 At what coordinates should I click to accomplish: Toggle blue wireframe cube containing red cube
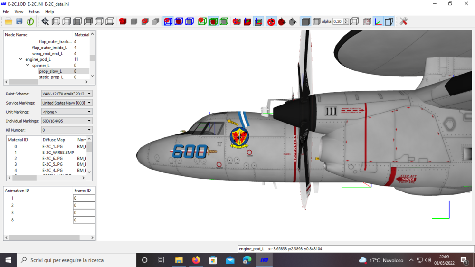point(179,21)
